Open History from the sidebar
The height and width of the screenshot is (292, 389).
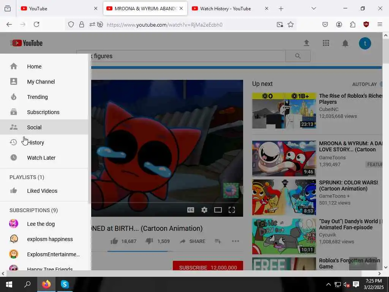coord(44,143)
